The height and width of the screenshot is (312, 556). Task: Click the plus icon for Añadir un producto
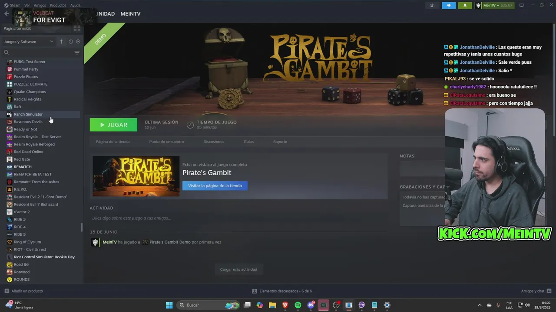click(7, 291)
